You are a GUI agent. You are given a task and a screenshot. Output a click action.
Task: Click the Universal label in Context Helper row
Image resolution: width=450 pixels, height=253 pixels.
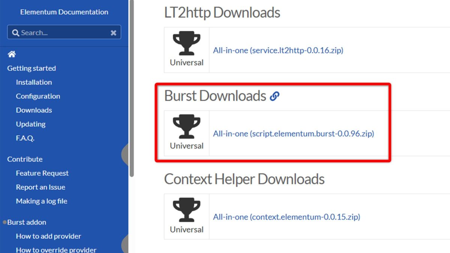(x=187, y=229)
